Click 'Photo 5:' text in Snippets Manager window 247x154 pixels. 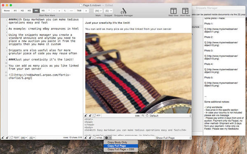click(x=209, y=78)
